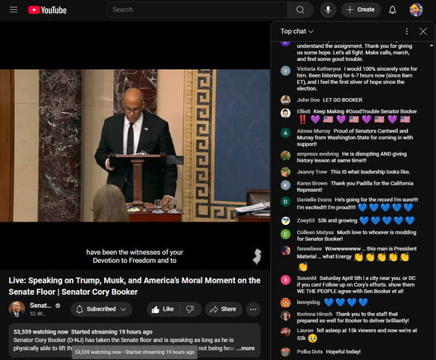Viewport: 436px width, 360px height.
Task: Select Polka Dots 'Hopeful today!' message
Action: pos(344,352)
